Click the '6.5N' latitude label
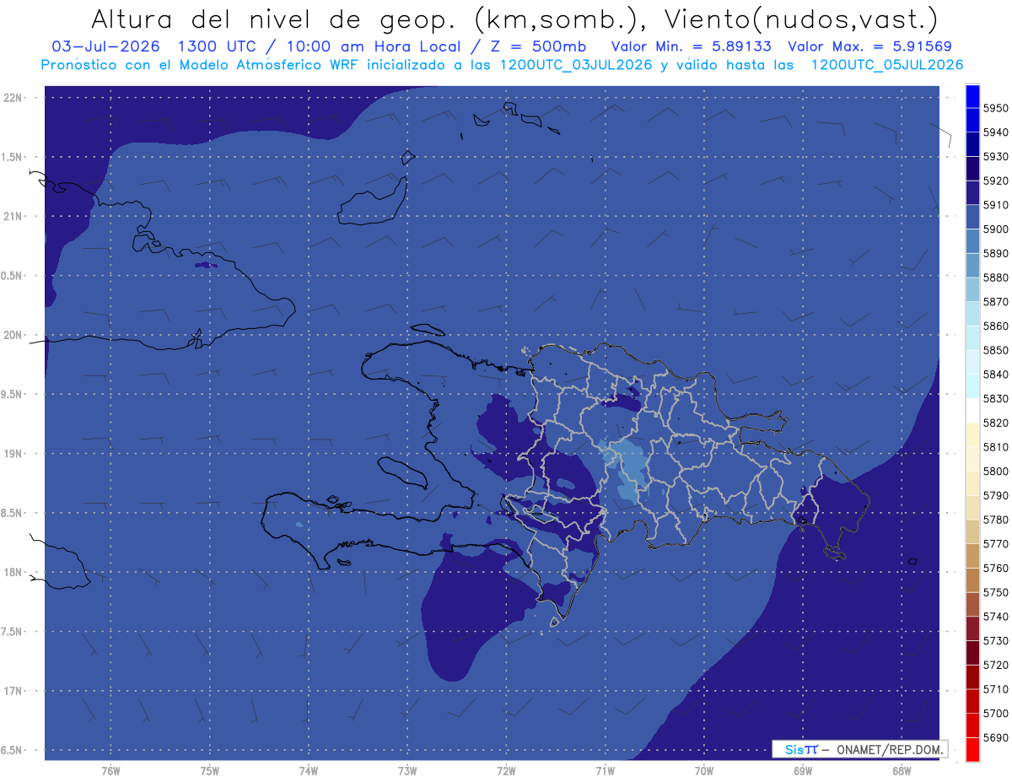The image size is (1012, 782). (x=12, y=750)
